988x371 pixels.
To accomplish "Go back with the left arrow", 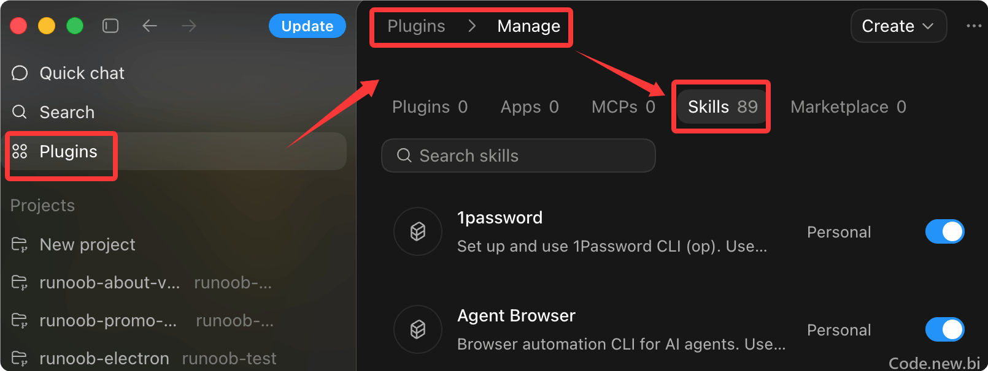I will coord(150,26).
